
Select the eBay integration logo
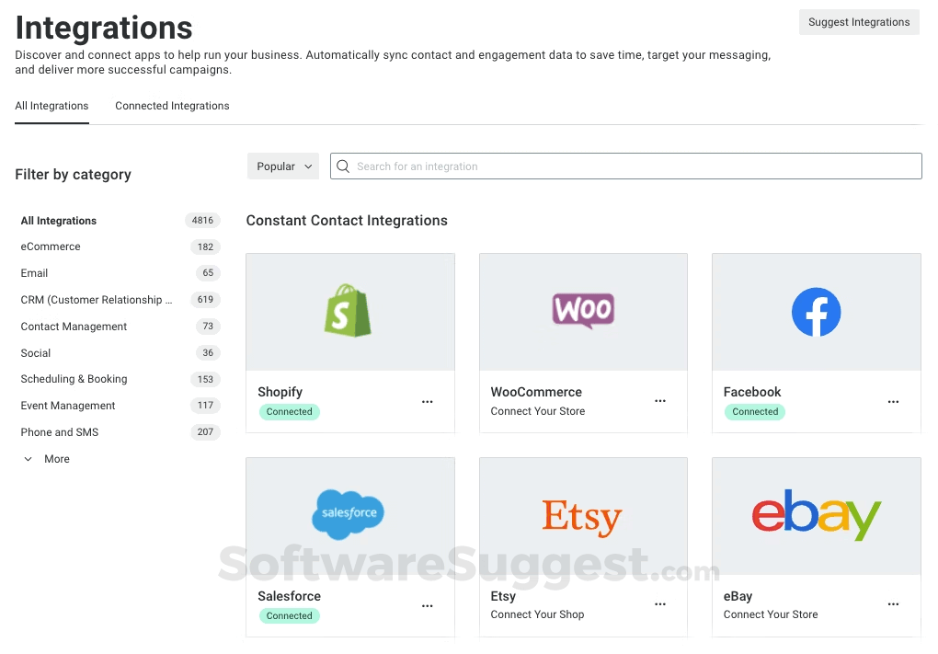point(815,516)
